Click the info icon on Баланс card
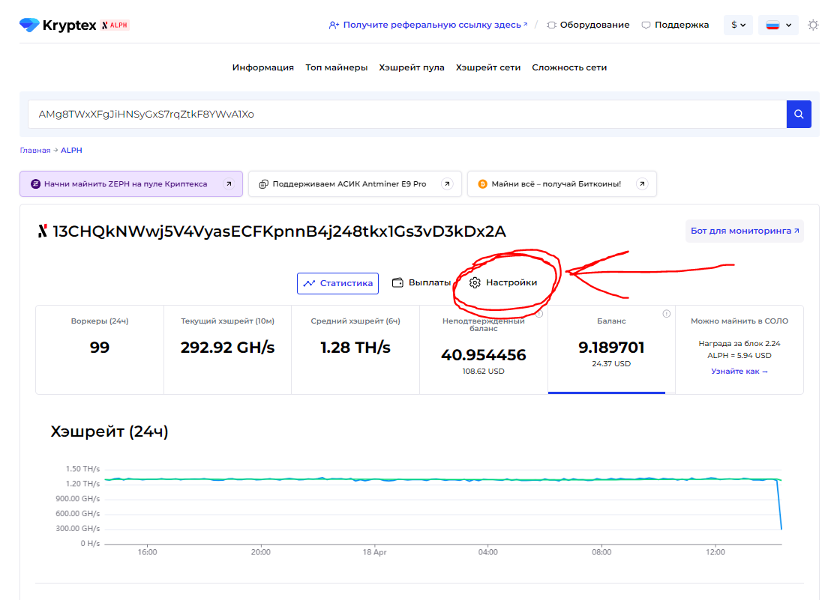The image size is (831, 600). (x=667, y=314)
